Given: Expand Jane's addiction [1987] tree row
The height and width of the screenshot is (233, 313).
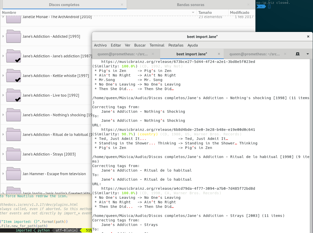Looking at the screenshot, I should click(3, 56).
